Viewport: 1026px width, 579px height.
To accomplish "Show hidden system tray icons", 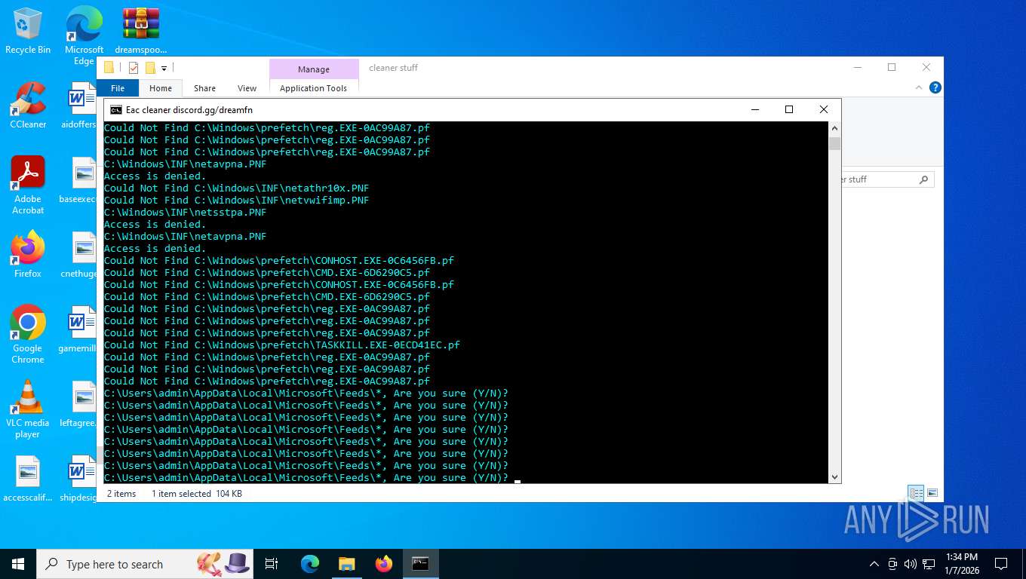I will pos(874,564).
